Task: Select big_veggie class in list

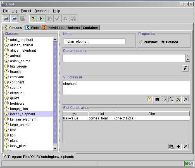Action: pyautogui.click(x=28, y=66)
